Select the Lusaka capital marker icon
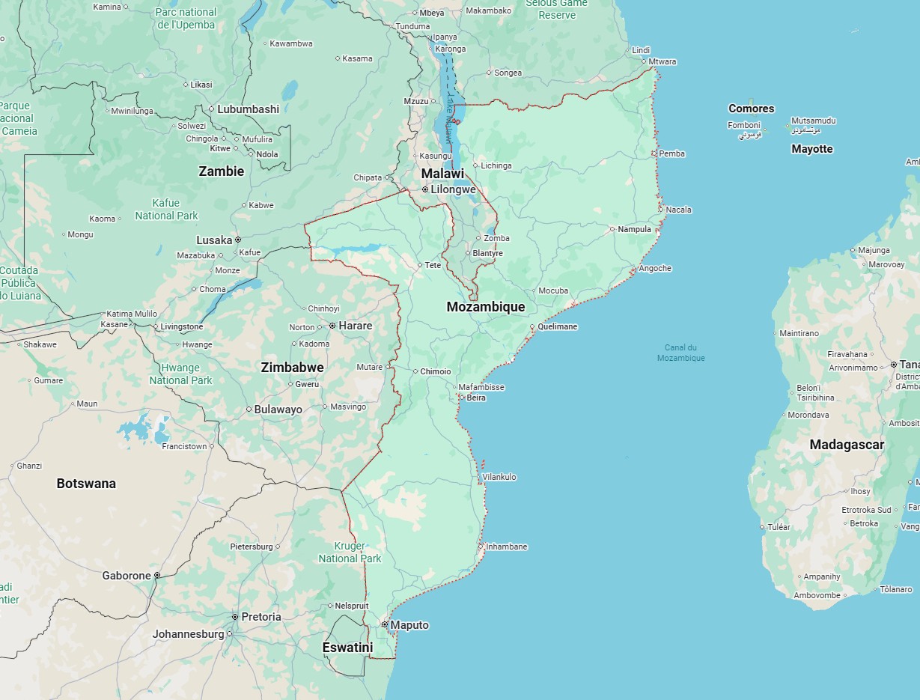 (238, 240)
